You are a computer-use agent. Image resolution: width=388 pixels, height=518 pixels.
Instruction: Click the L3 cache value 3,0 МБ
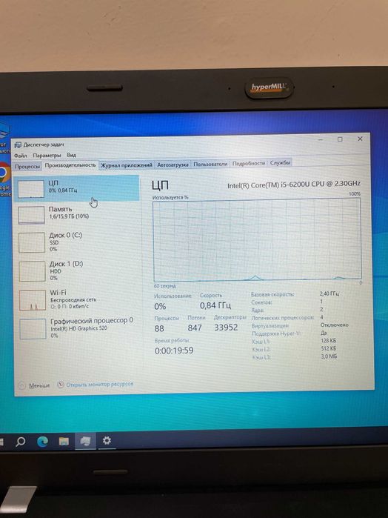click(329, 356)
